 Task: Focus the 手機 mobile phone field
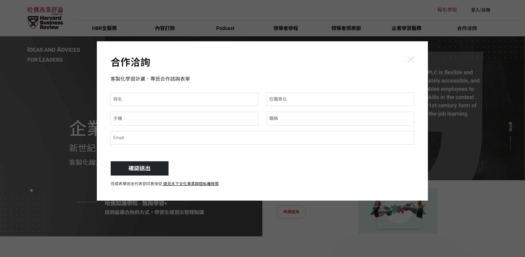coord(184,119)
